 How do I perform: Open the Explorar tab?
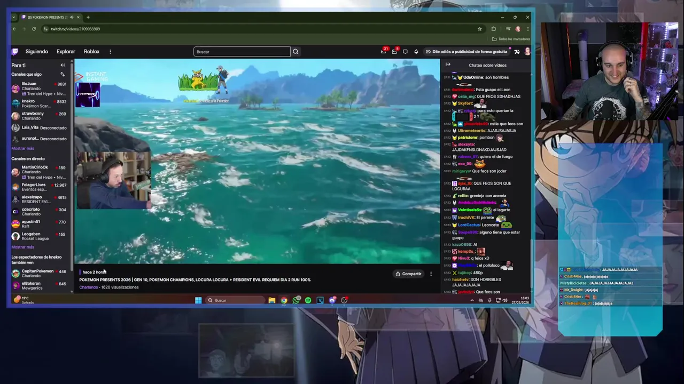pyautogui.click(x=66, y=52)
